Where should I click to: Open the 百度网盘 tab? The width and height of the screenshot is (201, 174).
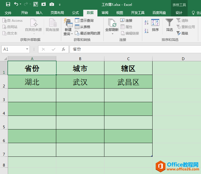pyautogui.click(x=159, y=13)
